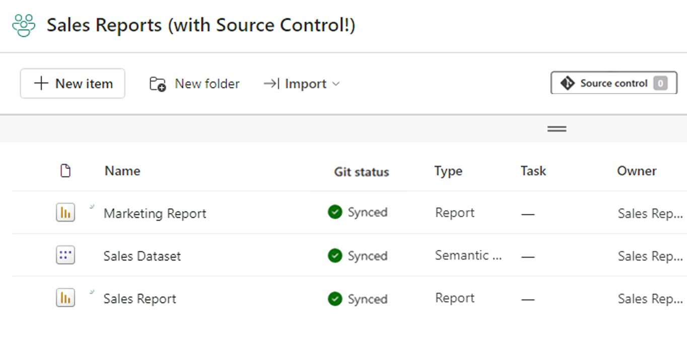Click the Synced text for Marketing Report
The height and width of the screenshot is (344, 687).
point(368,212)
